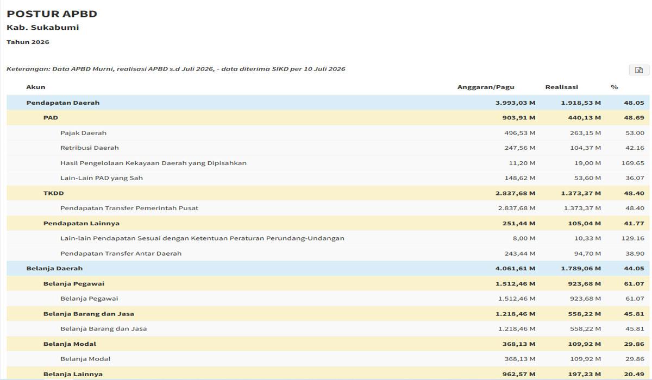Click the Realisasi column header
652x380 pixels.
562,87
